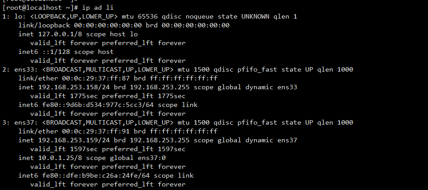Click the IPv6 address fe80::dfe:b9be:c26a:24fe/64

coord(96,176)
